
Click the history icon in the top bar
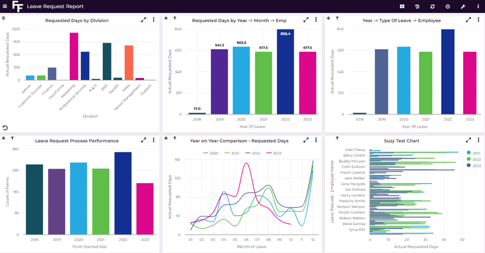pos(417,6)
